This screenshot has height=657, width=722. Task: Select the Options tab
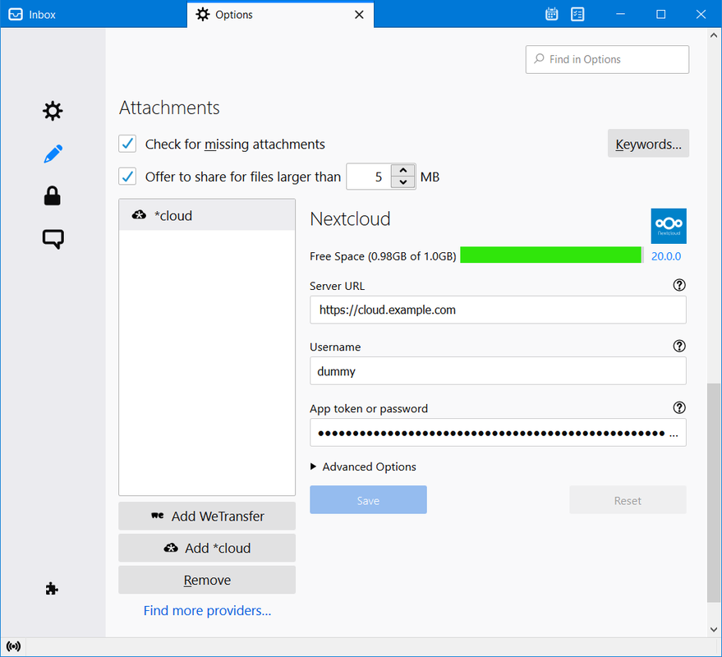pyautogui.click(x=280, y=14)
